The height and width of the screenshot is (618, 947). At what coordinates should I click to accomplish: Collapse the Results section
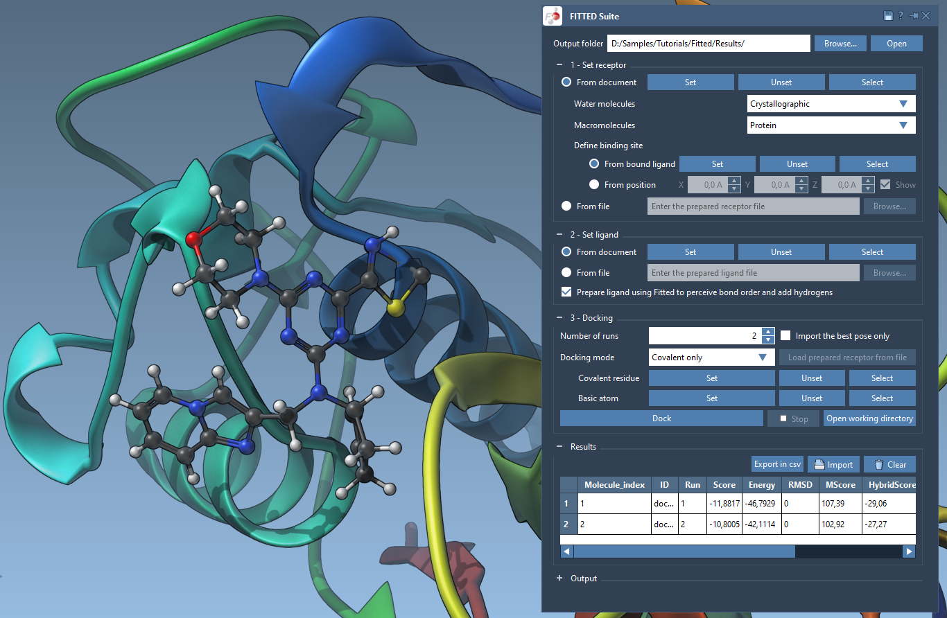tap(559, 447)
